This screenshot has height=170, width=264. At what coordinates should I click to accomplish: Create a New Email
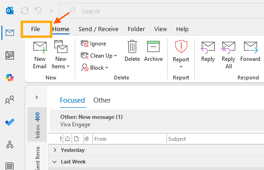[40, 55]
